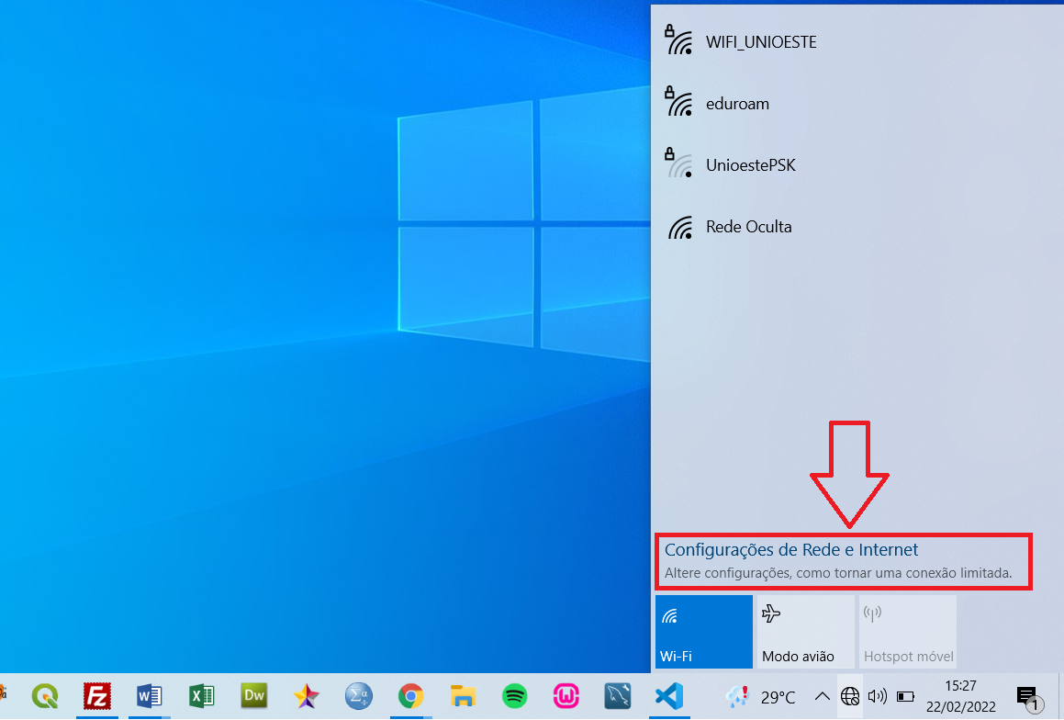Open File Explorer from the taskbar
This screenshot has width=1064, height=720.
pyautogui.click(x=464, y=696)
